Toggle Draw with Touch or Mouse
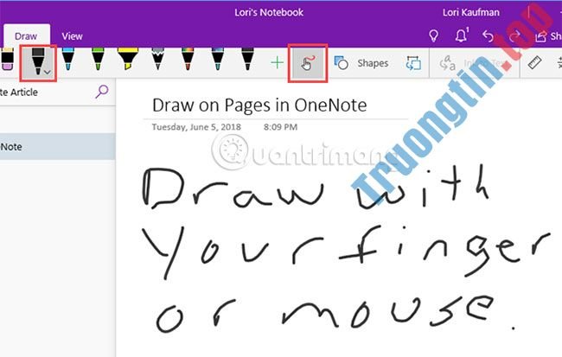 308,63
